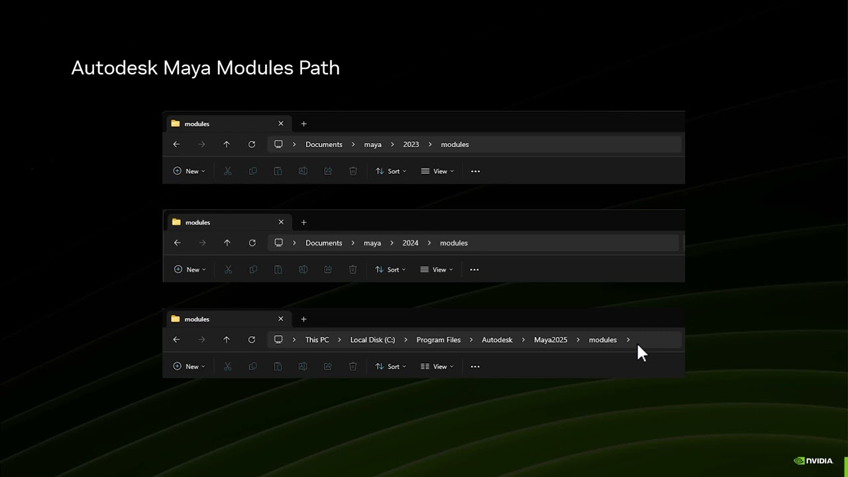Open the New dropdown in the Maya2025 window

click(x=189, y=366)
